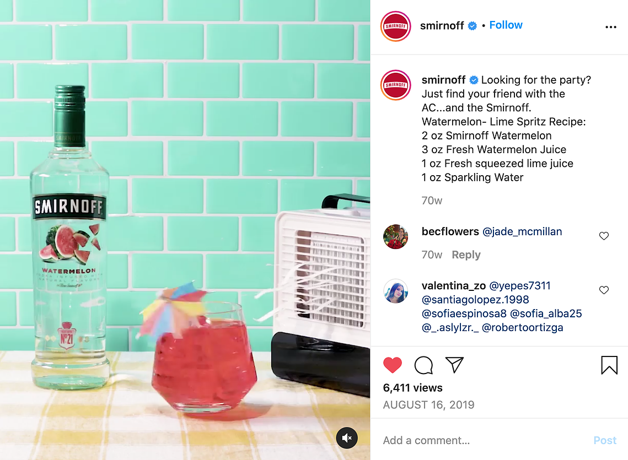The height and width of the screenshot is (460, 628).
Task: Open the @santiagolopez.1998 mention
Action: tap(475, 300)
